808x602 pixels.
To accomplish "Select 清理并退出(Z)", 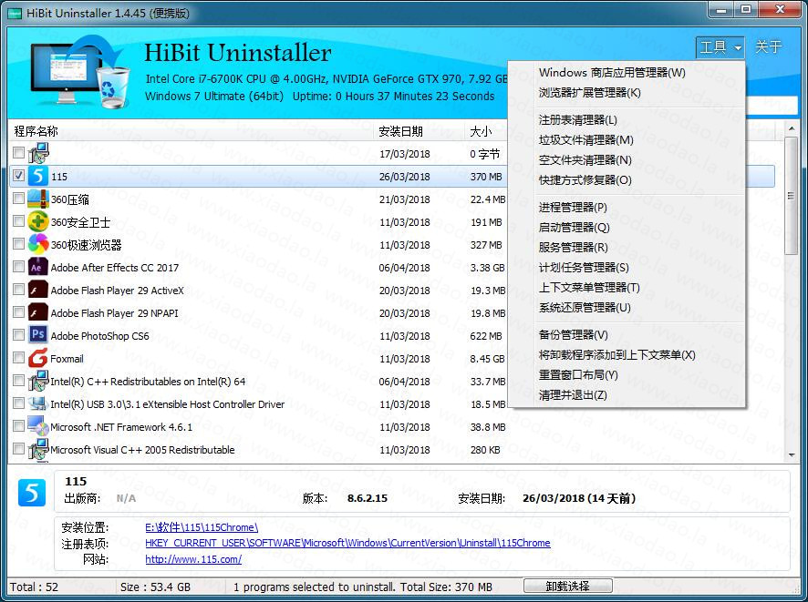I will tap(573, 395).
